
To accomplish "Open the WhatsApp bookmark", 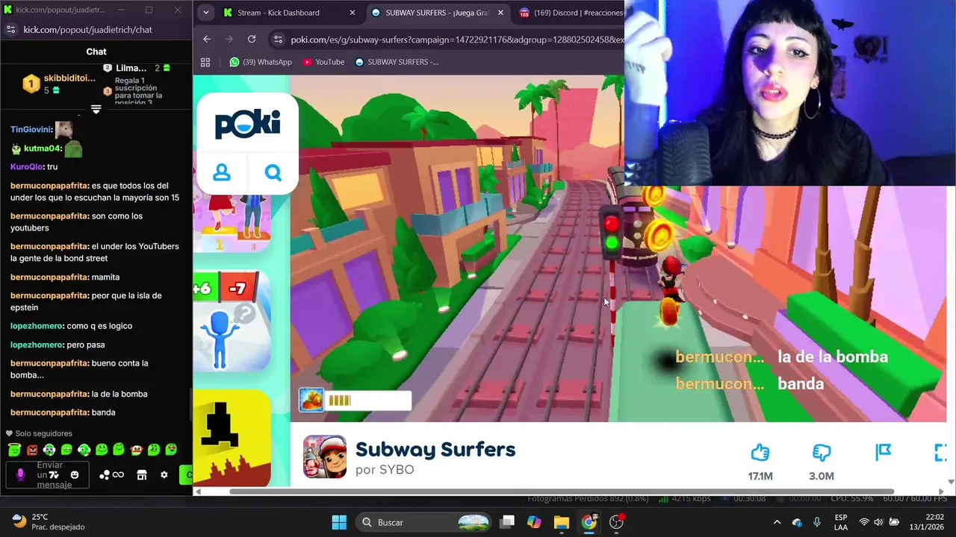I will click(x=260, y=62).
